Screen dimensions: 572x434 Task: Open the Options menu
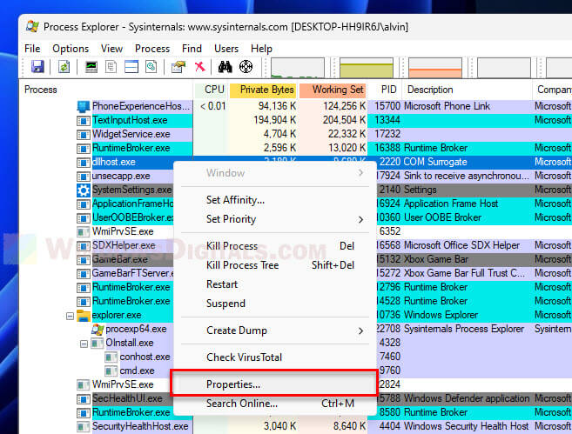pos(71,49)
